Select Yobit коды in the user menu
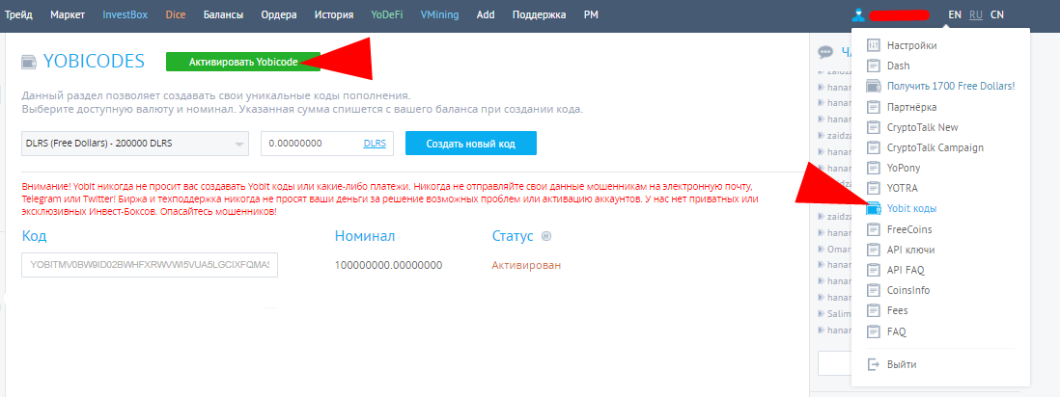This screenshot has width=1060, height=397. pos(912,209)
